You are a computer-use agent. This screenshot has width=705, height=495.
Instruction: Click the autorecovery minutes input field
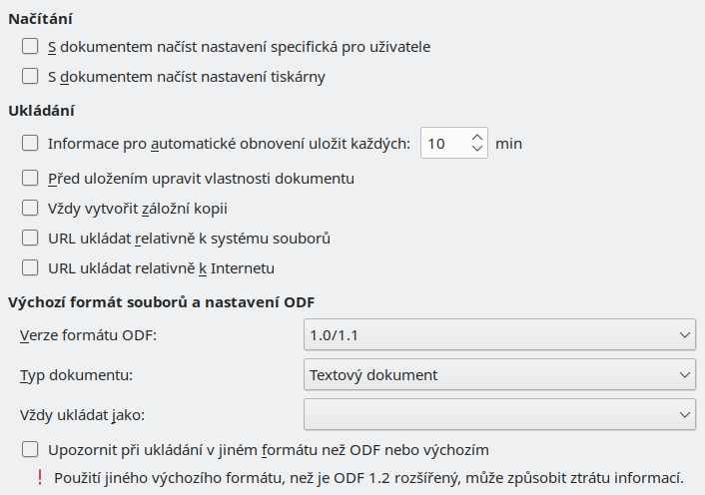pyautogui.click(x=443, y=143)
